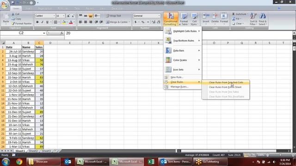Open the Find & Select dropdown

click(262, 19)
